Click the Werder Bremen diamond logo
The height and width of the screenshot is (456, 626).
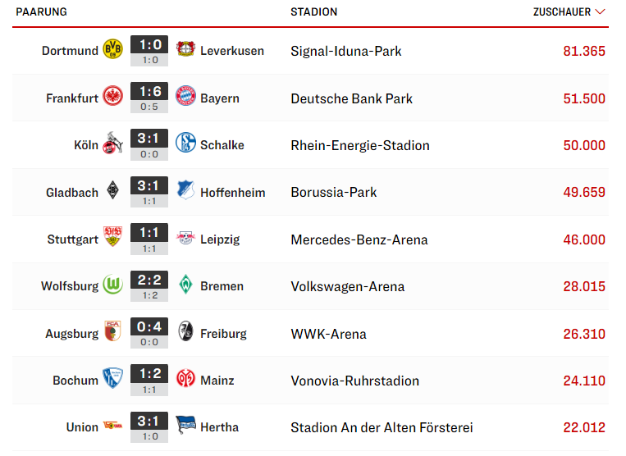[x=185, y=285]
